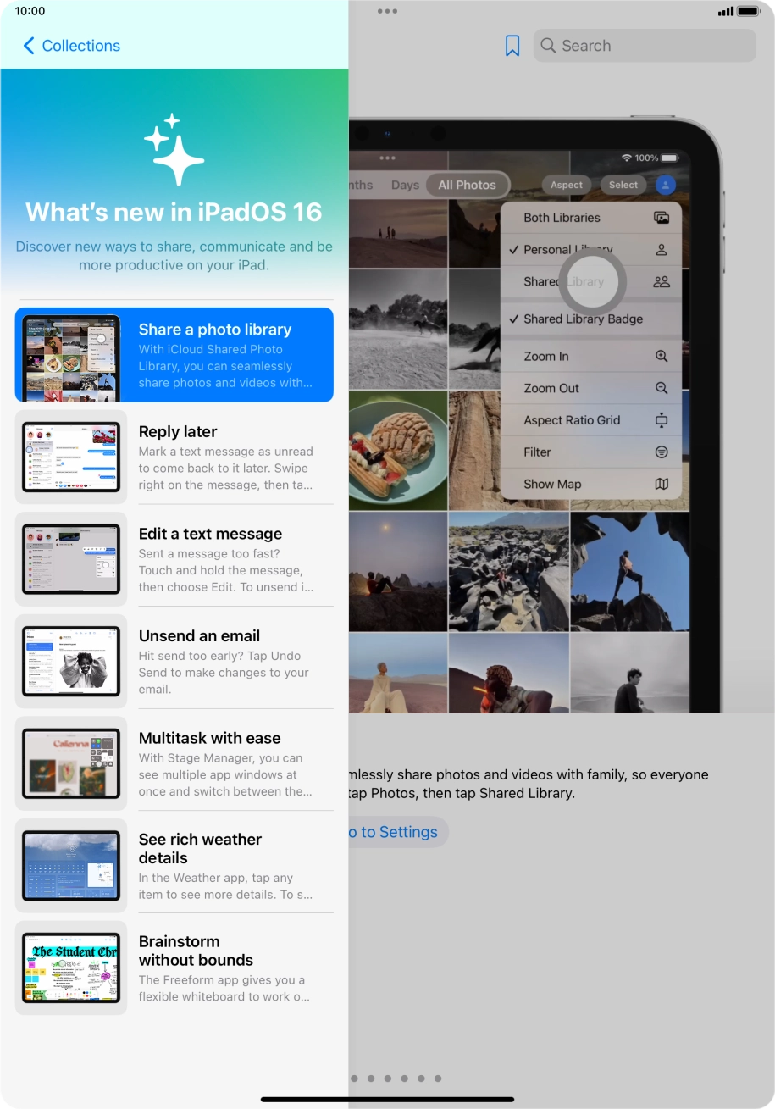Select Multitask with ease tip
Screen dimensions: 775x1109
coord(174,763)
